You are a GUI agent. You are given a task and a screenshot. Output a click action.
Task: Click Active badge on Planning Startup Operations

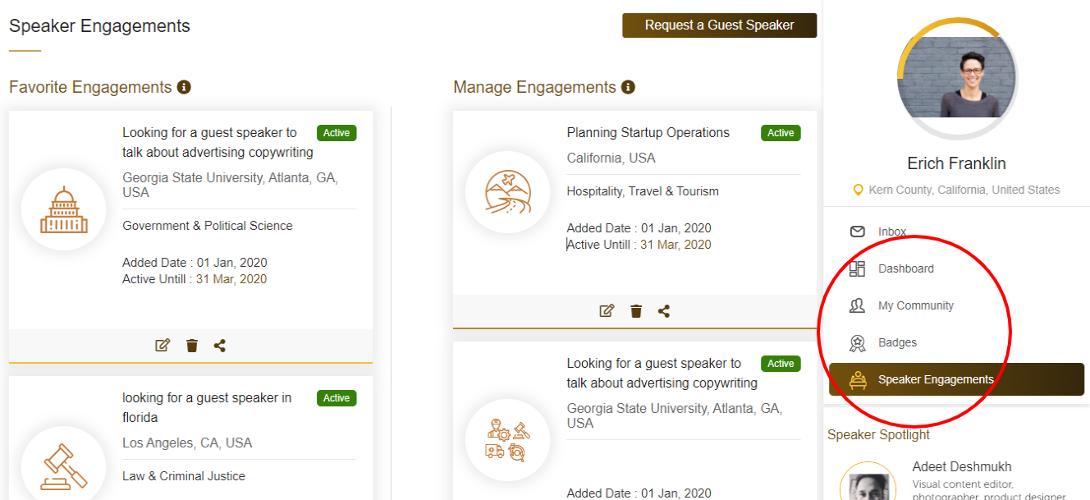781,133
